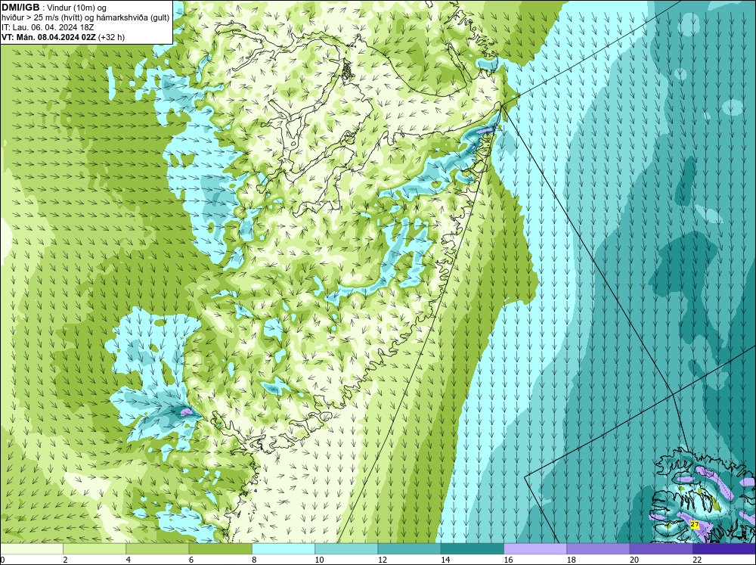The width and height of the screenshot is (756, 565).
Task: Click the 10–12 m/s cyan legend swatch
Action: [346, 548]
